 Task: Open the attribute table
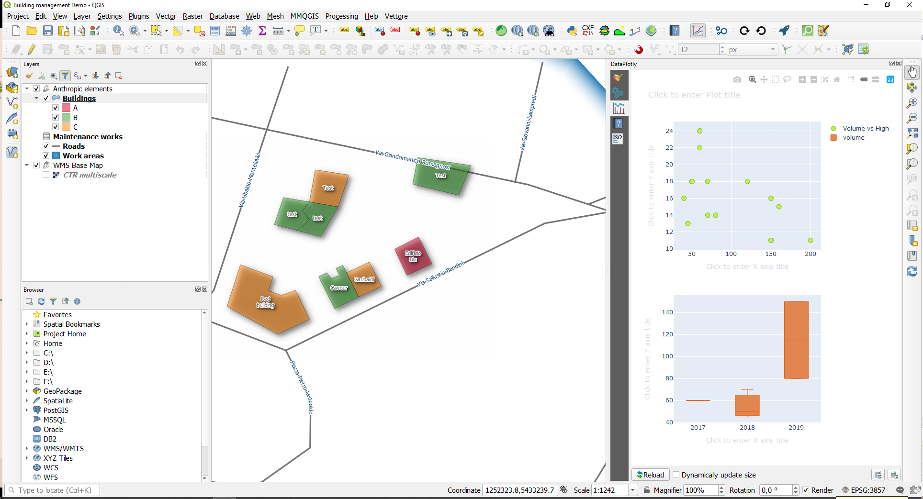(x=215, y=31)
